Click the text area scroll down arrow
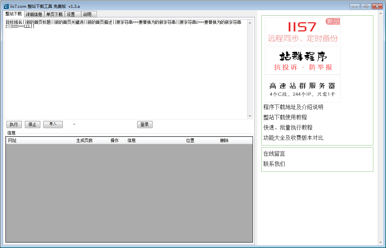The image size is (386, 248). coord(250,116)
